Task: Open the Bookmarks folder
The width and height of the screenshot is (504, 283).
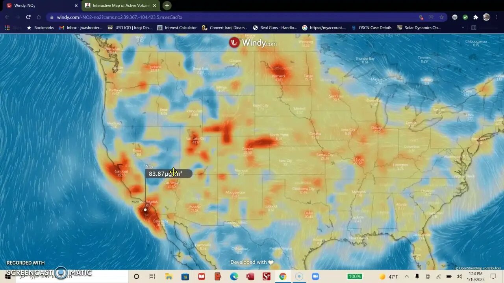Action: [40, 28]
